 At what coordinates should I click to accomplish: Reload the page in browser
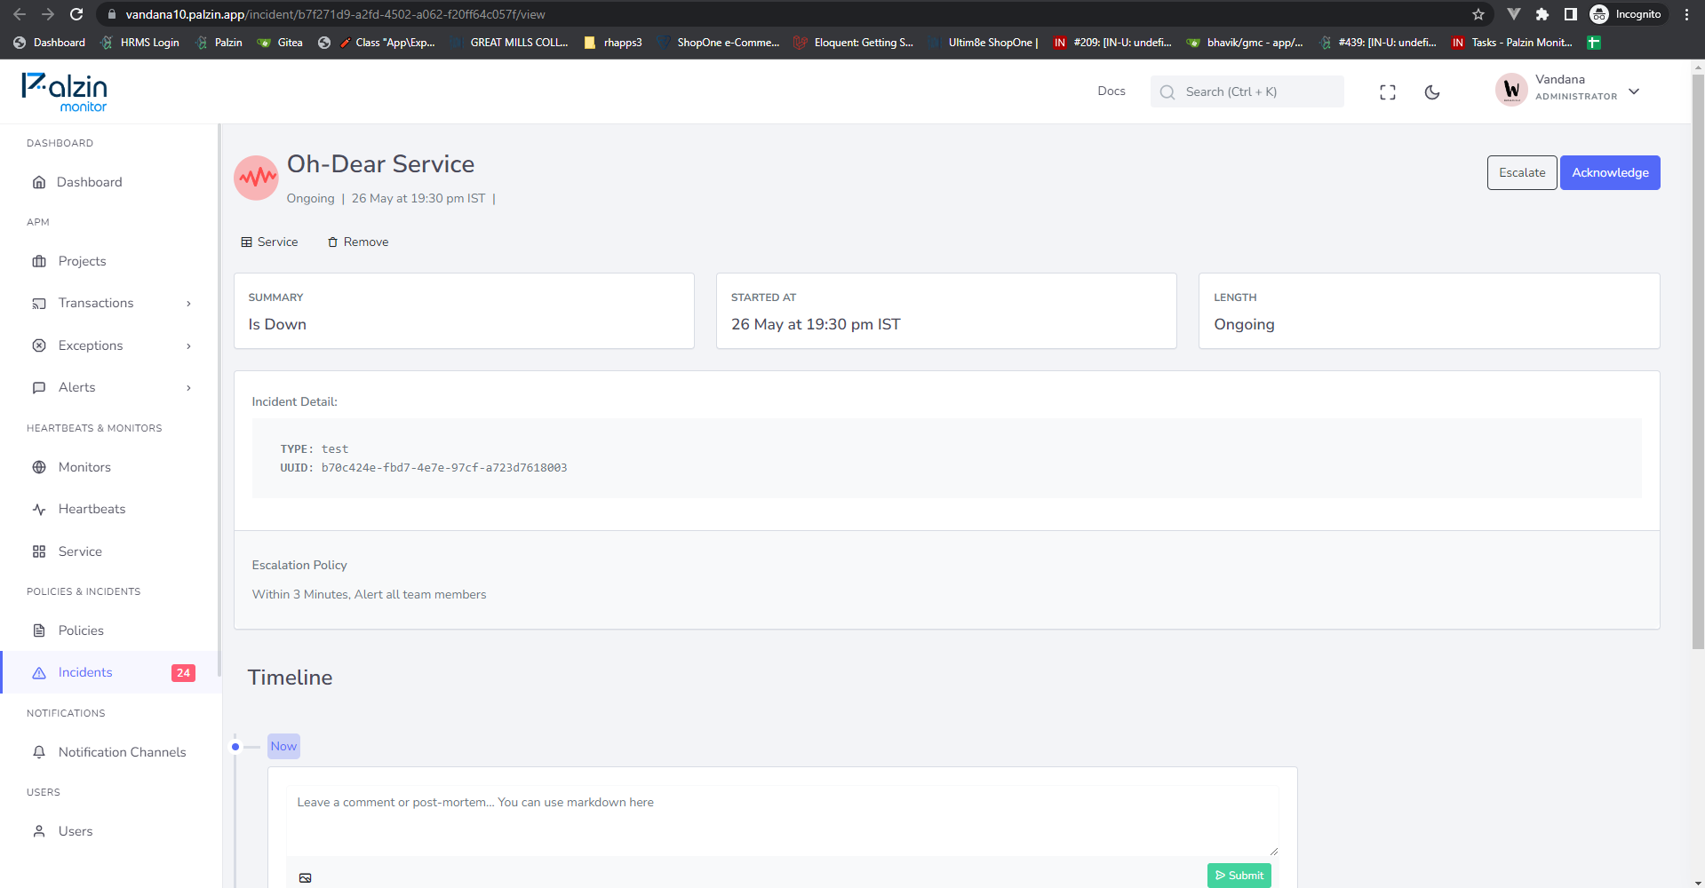pos(76,14)
